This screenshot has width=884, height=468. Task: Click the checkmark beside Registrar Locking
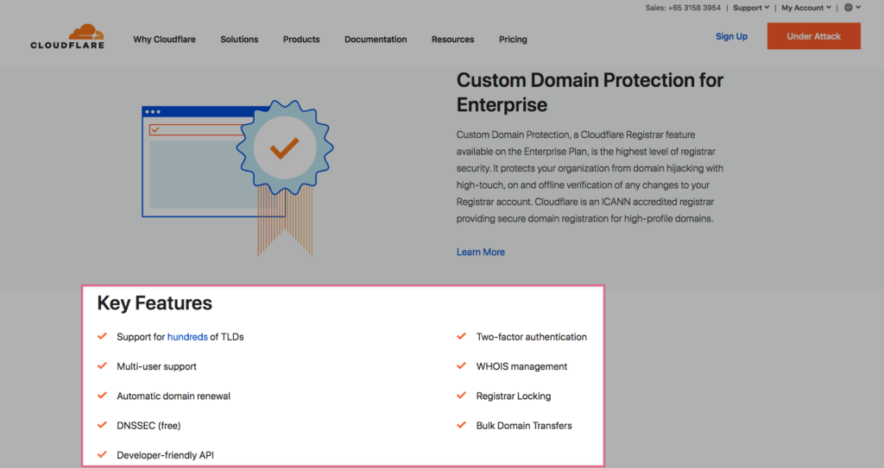coord(461,396)
